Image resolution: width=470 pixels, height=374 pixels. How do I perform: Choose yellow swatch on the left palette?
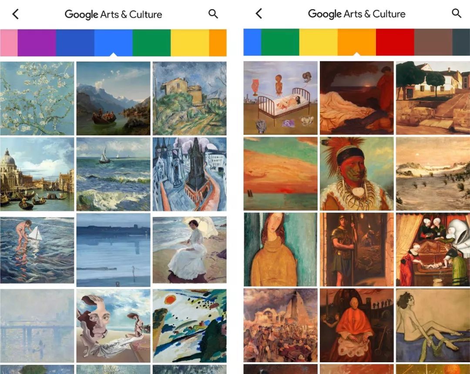[190, 43]
